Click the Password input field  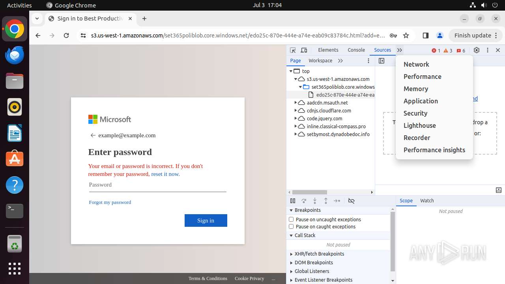tap(158, 185)
